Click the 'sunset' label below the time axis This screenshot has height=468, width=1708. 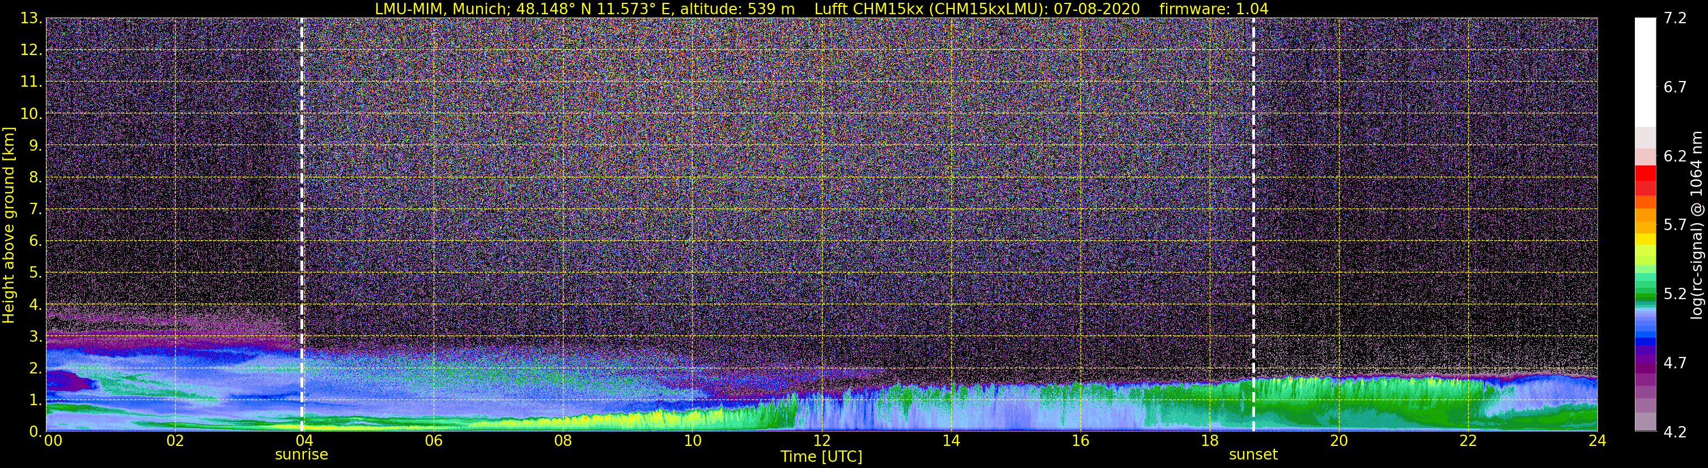click(1253, 455)
